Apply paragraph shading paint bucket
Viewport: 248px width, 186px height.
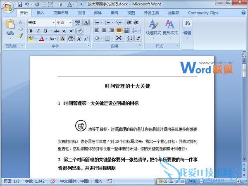click(97, 38)
